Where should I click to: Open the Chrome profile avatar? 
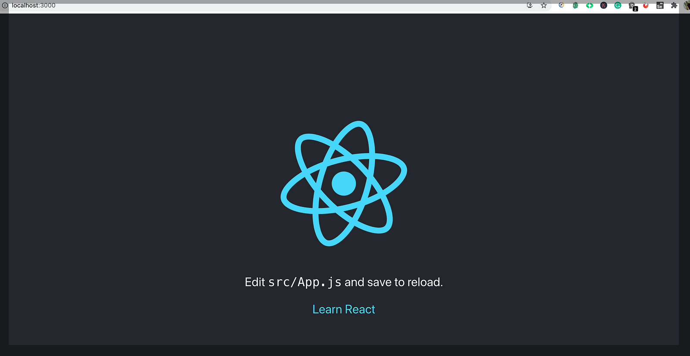coord(687,6)
